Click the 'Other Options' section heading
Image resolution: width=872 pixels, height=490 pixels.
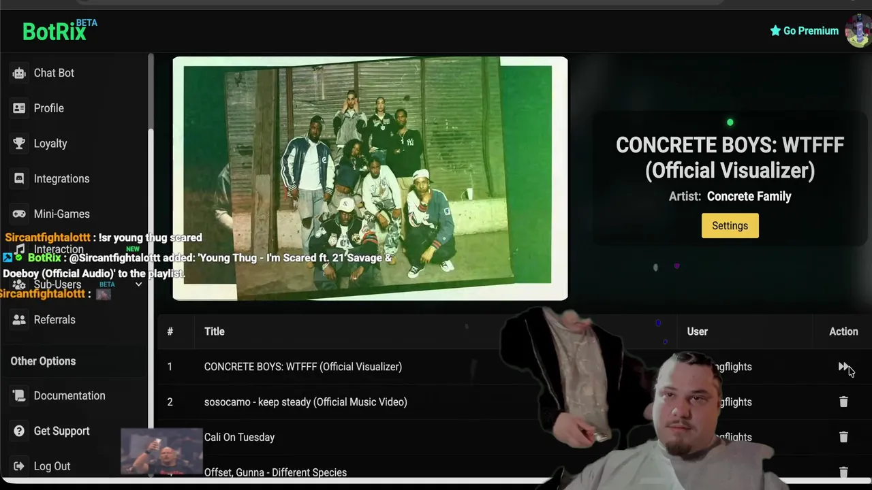coord(43,361)
